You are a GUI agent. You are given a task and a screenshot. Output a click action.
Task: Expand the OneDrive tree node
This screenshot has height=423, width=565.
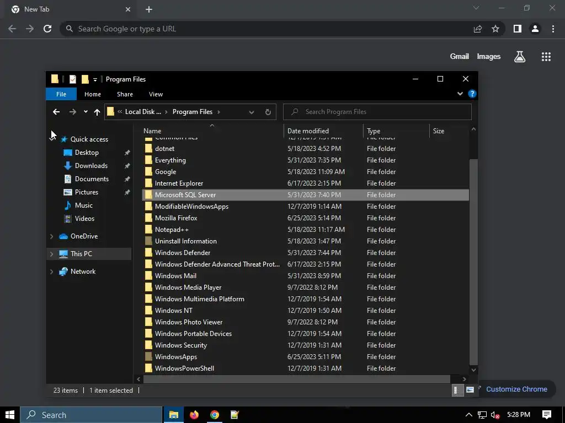click(x=51, y=236)
